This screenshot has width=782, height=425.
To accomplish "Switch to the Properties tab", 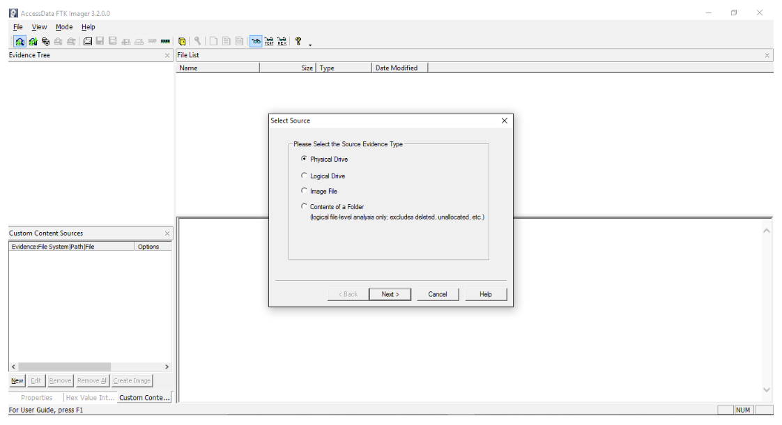I will tap(36, 398).
